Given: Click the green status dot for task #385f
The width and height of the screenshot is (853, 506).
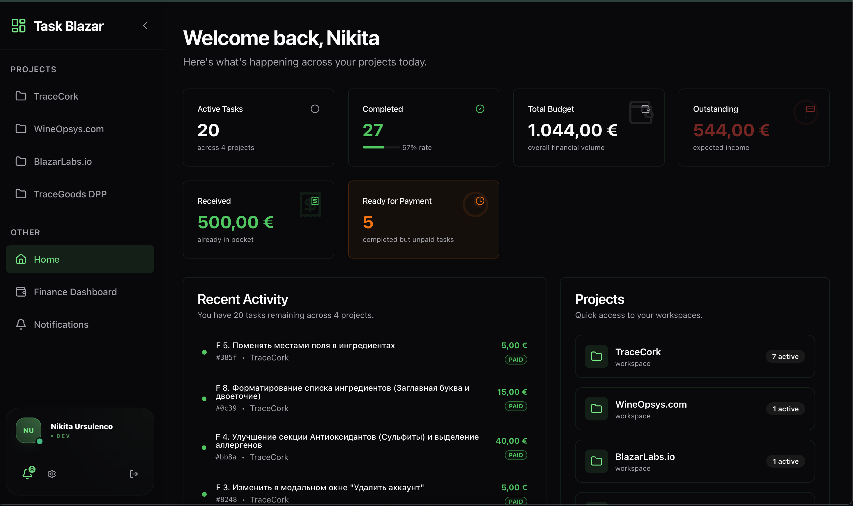Looking at the screenshot, I should tap(204, 352).
